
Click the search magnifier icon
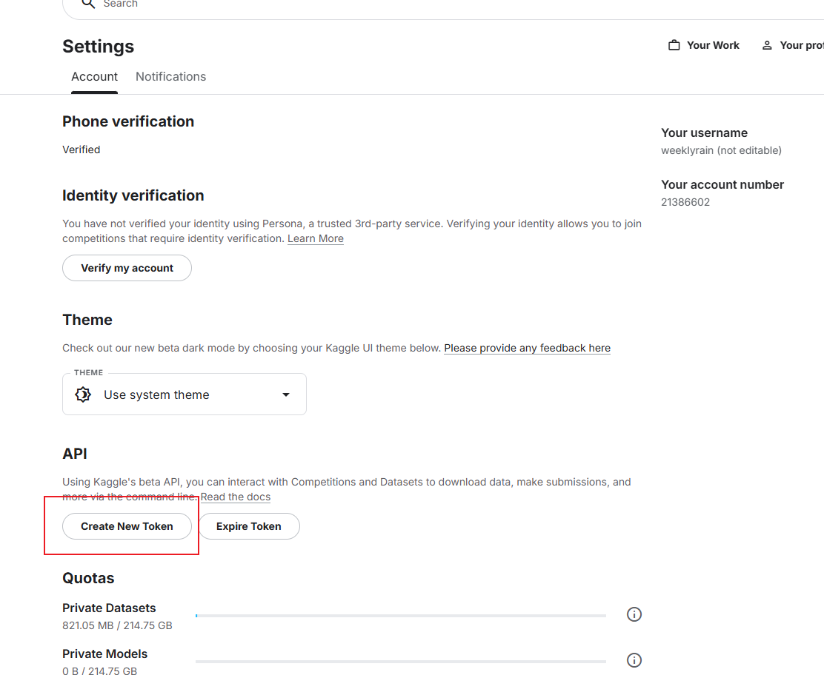pyautogui.click(x=88, y=4)
